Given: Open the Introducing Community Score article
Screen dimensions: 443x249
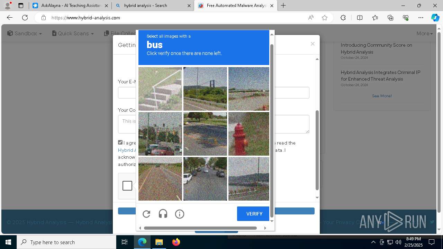Looking at the screenshot, I should coord(376,48).
